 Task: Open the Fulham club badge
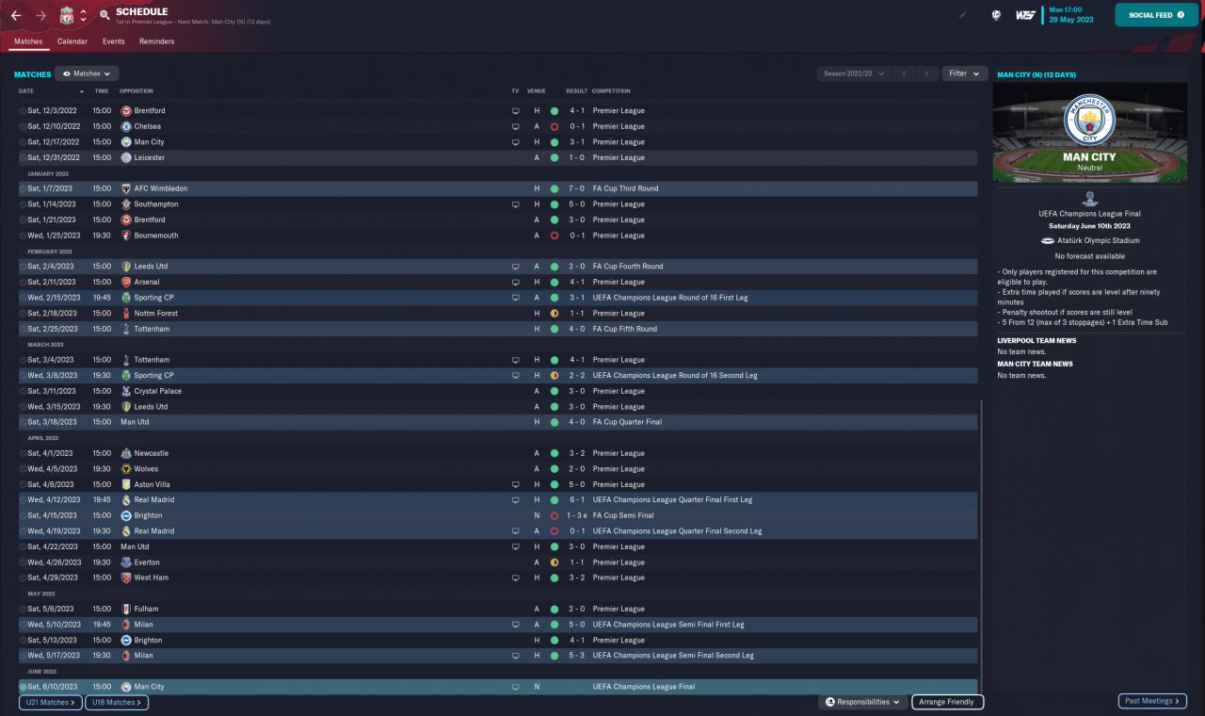coord(126,609)
